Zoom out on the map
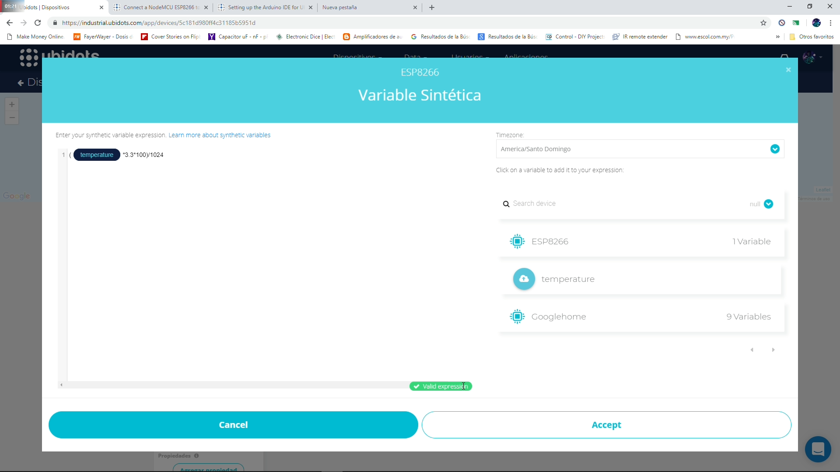This screenshot has height=472, width=840. pos(12,118)
